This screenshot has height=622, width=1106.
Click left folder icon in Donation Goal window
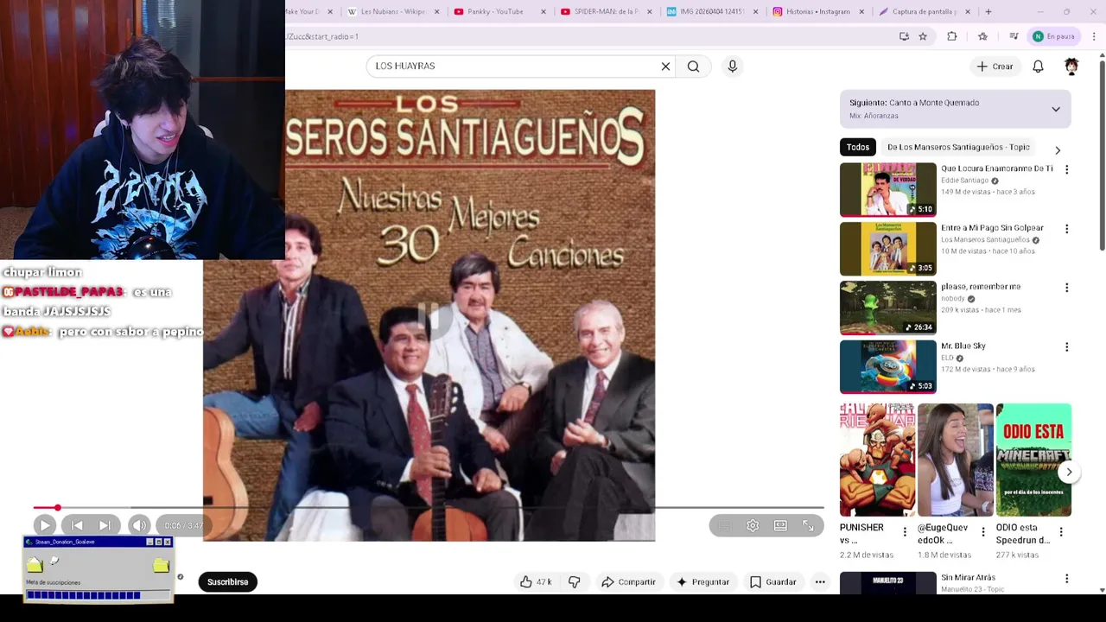pyautogui.click(x=35, y=565)
